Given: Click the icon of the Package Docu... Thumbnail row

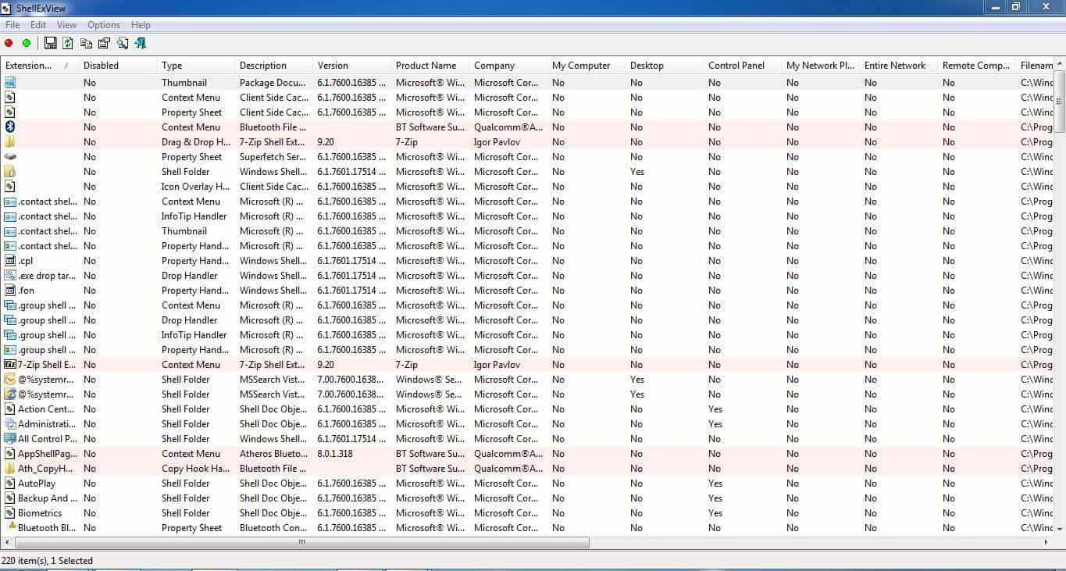Looking at the screenshot, I should coord(10,83).
